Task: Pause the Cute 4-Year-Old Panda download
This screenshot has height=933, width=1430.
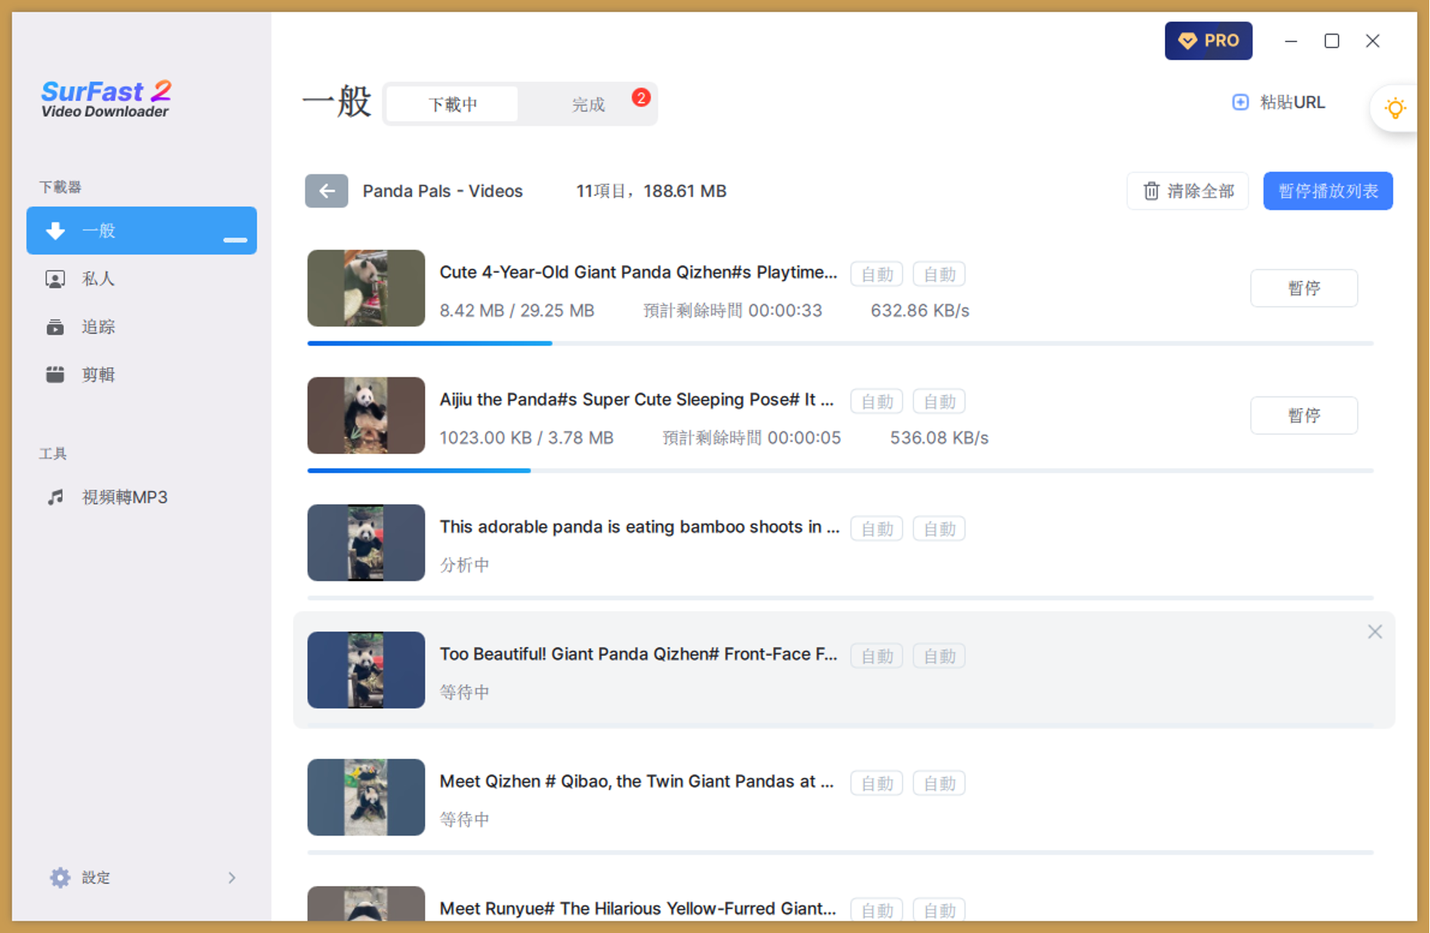Action: (1303, 288)
